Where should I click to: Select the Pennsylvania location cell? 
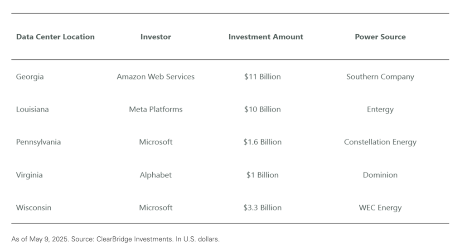click(x=38, y=142)
